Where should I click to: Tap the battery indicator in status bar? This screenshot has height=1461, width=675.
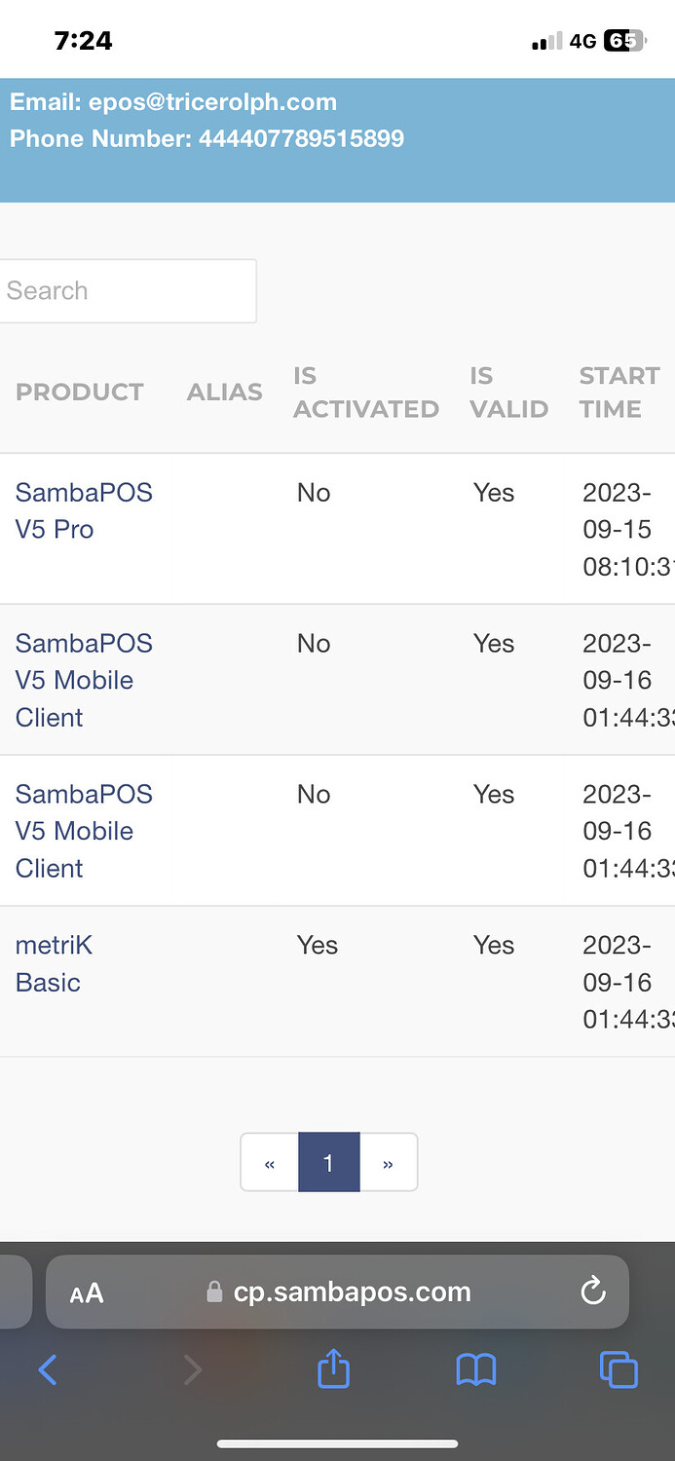624,41
